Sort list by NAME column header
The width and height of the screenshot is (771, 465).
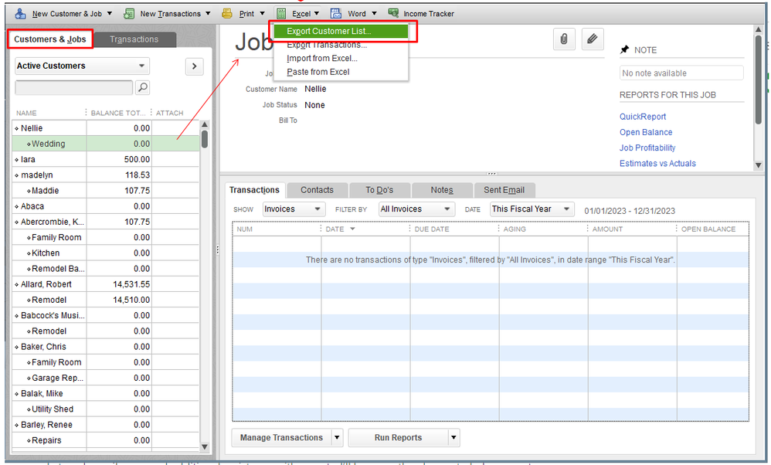[x=49, y=113]
